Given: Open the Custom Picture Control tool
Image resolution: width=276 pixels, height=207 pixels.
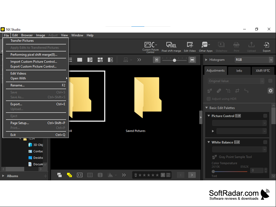Looking at the screenshot, I should click(151, 47).
